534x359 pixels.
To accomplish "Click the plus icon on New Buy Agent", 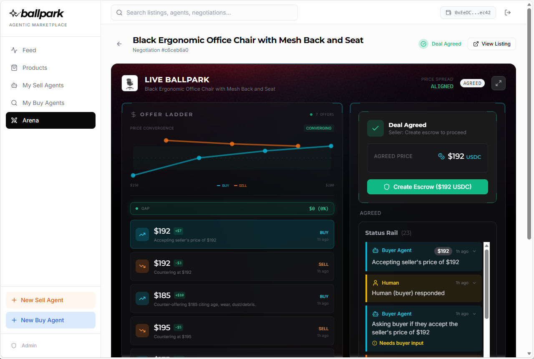I will tap(14, 320).
